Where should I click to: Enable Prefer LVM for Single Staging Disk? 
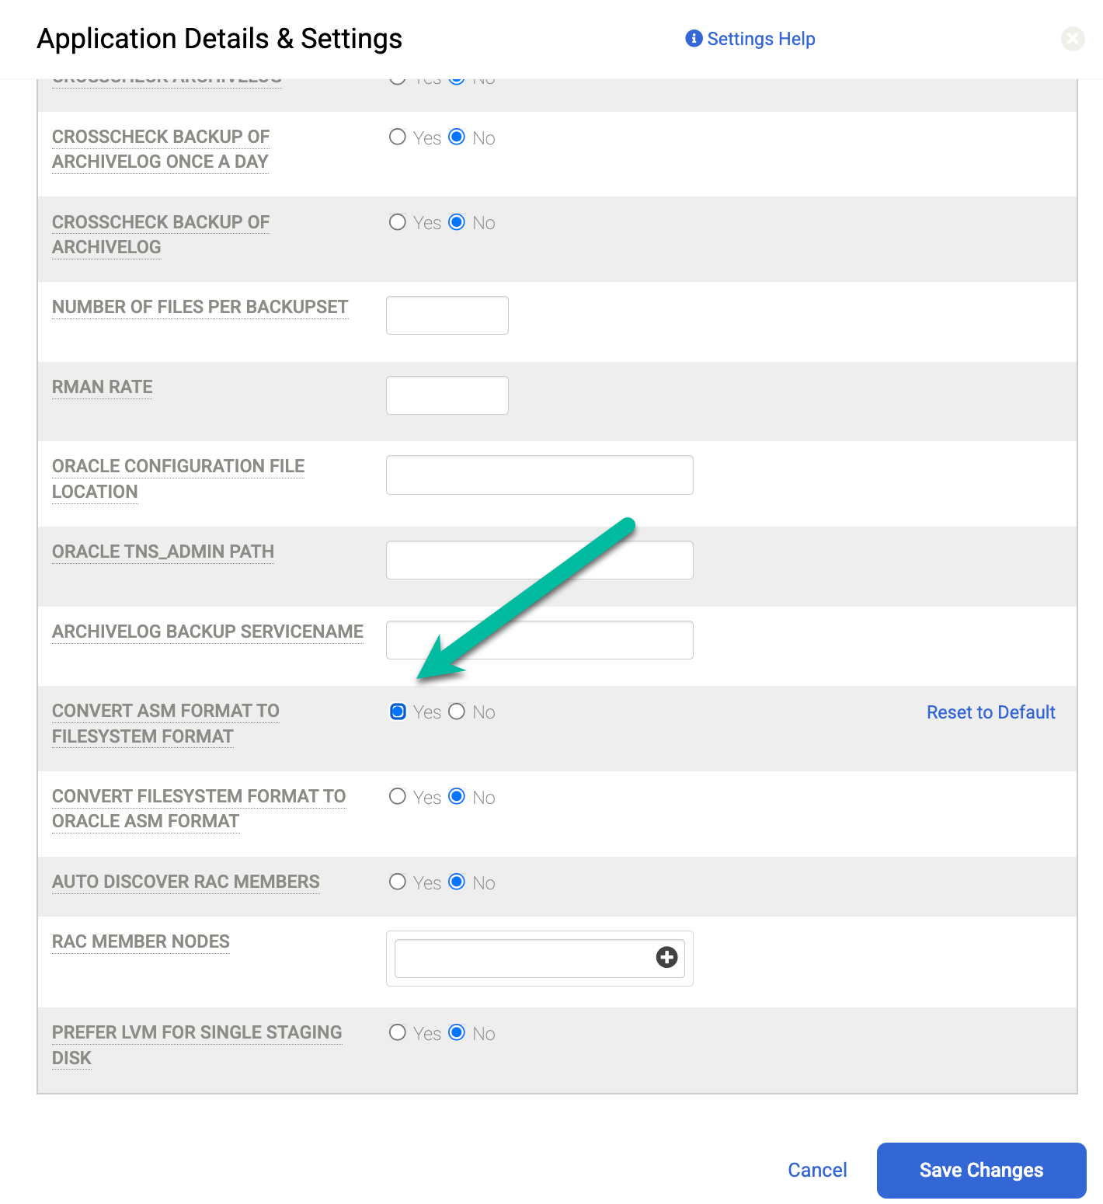(x=397, y=1033)
